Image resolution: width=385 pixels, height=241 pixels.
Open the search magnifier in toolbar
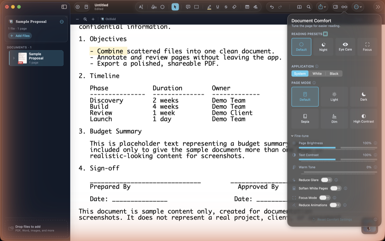pos(308,7)
